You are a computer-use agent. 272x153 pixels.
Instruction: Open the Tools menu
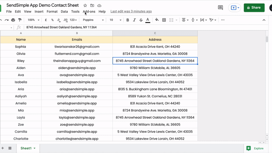pos(75,12)
